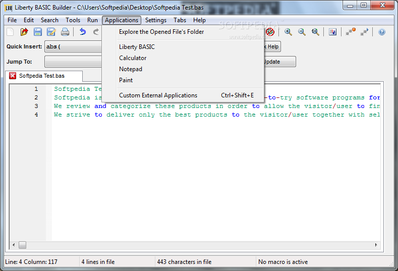Screen dimensions: 398x271
Task: Click line number 3 in the gutter
Action: [x=36, y=106]
